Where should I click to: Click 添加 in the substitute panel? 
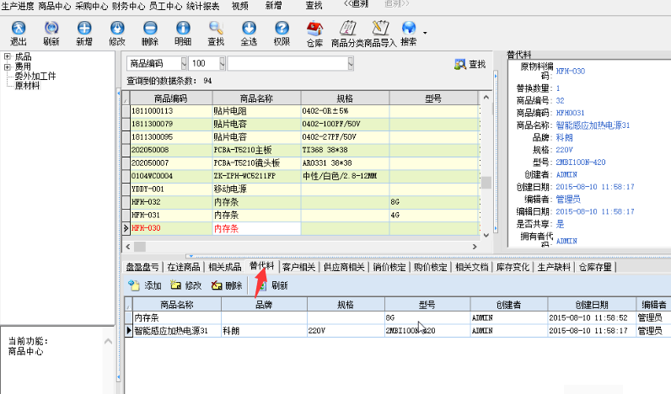click(x=145, y=285)
